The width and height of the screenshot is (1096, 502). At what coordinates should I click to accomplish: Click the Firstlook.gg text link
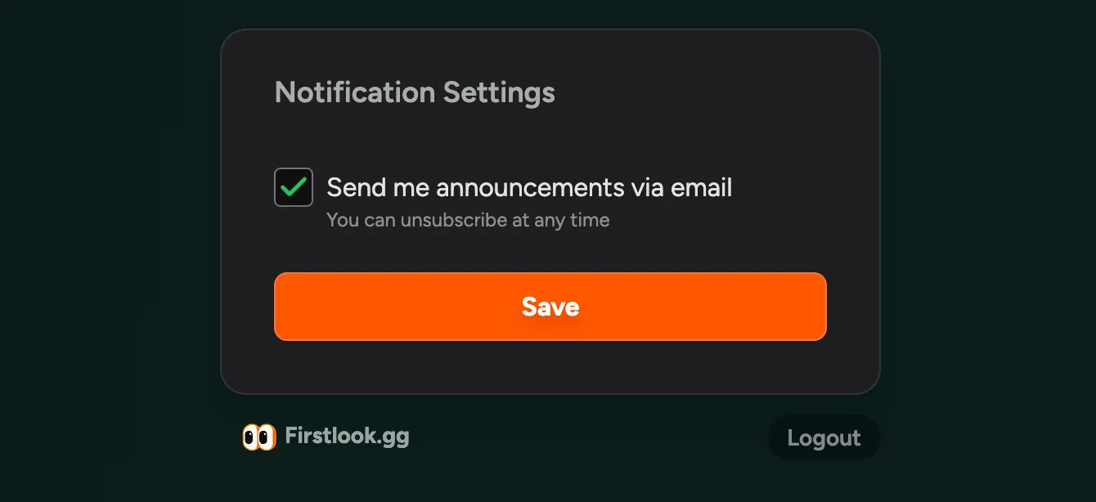(347, 437)
